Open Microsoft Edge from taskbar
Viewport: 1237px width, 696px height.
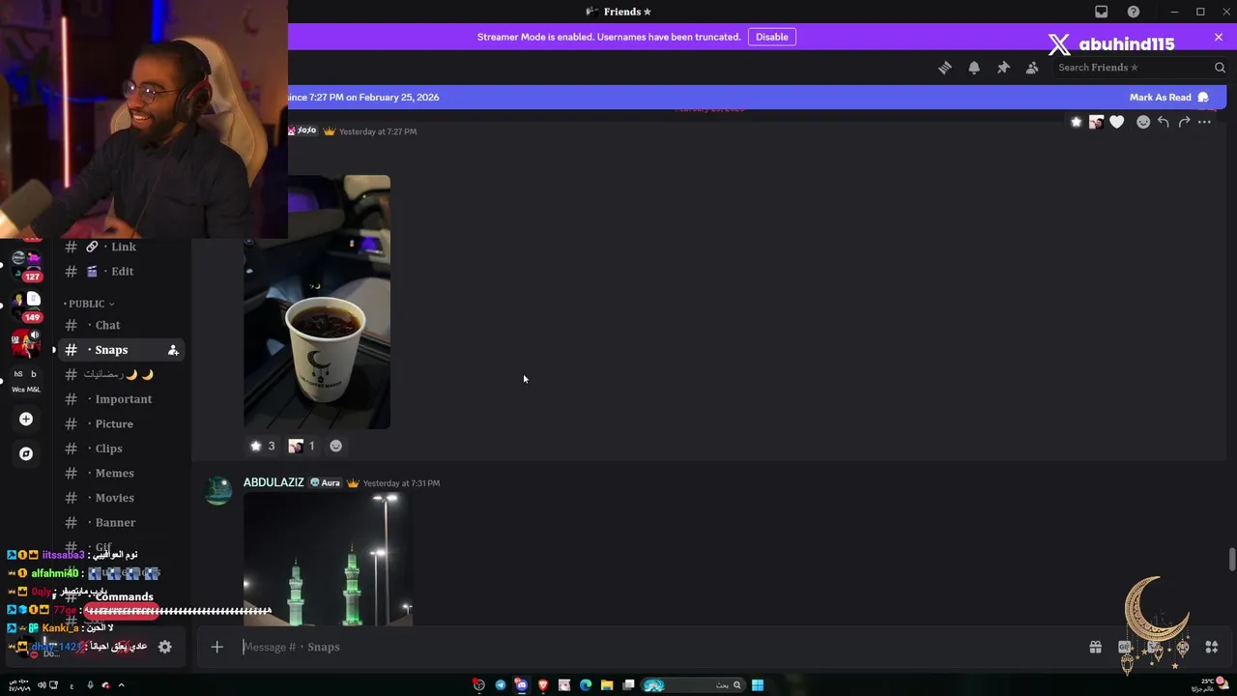(586, 685)
